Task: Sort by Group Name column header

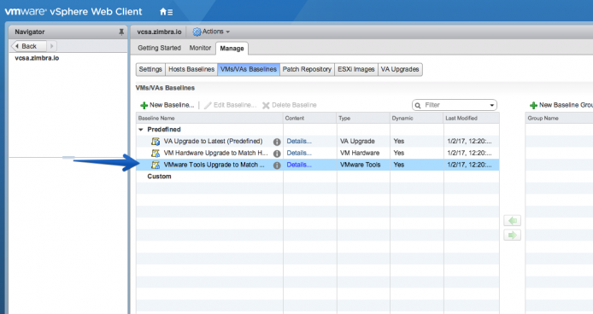Action: (x=559, y=119)
